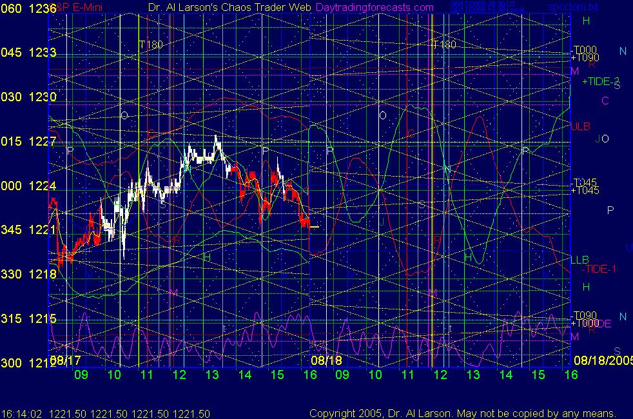Click the "015 1227" price axis label
The image size is (633, 419).
click(28, 141)
